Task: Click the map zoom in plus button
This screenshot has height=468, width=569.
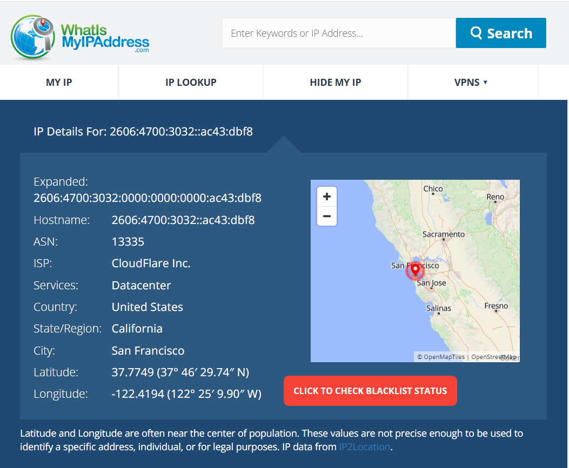Action: 326,196
